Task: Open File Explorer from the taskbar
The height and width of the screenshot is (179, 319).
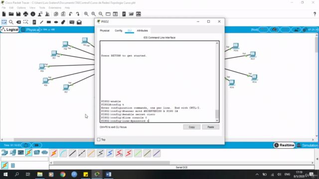Action: [x=40, y=175]
